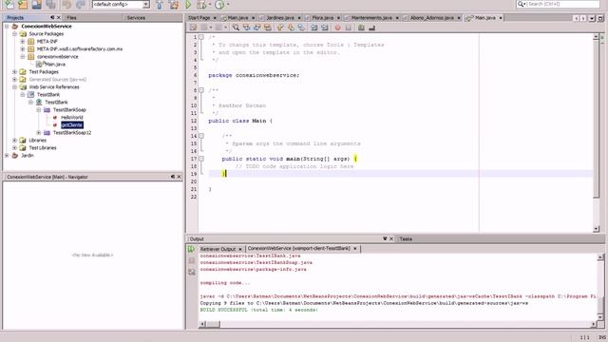Collapse the main method code fold

[x=201, y=159]
